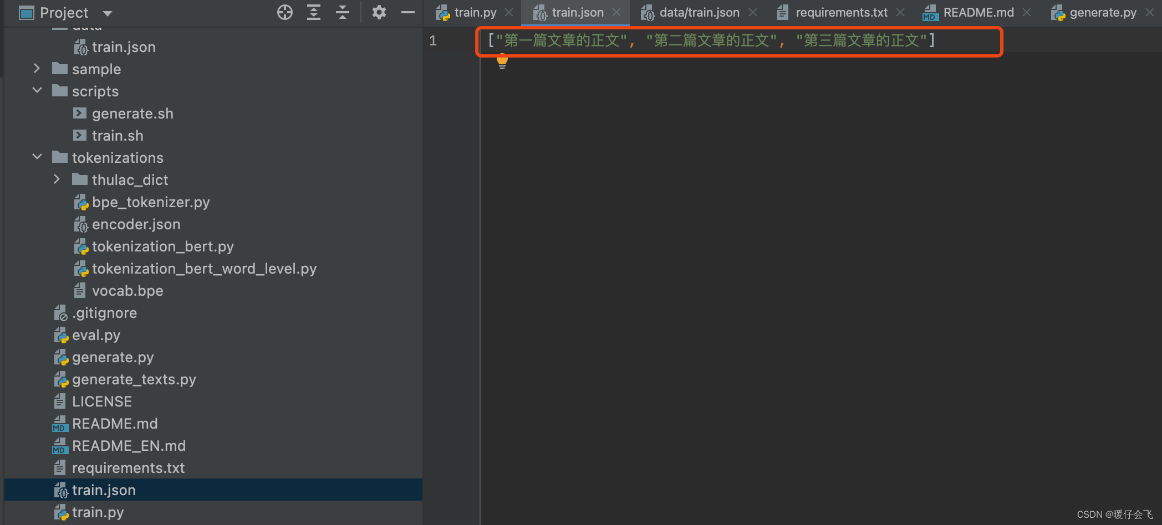Select eval.py in the tree
Image resolution: width=1162 pixels, height=525 pixels.
click(96, 335)
